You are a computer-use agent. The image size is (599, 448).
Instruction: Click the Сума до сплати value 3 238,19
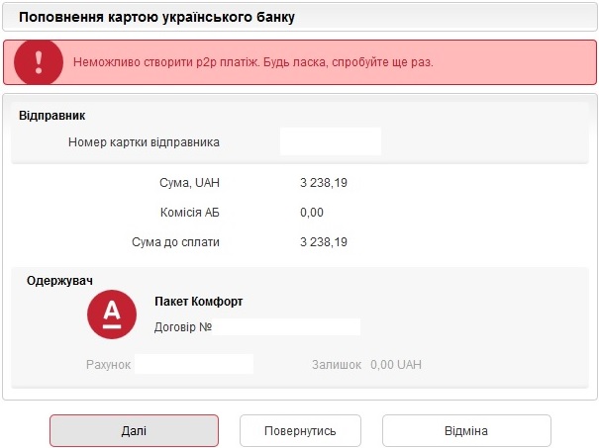[324, 242]
